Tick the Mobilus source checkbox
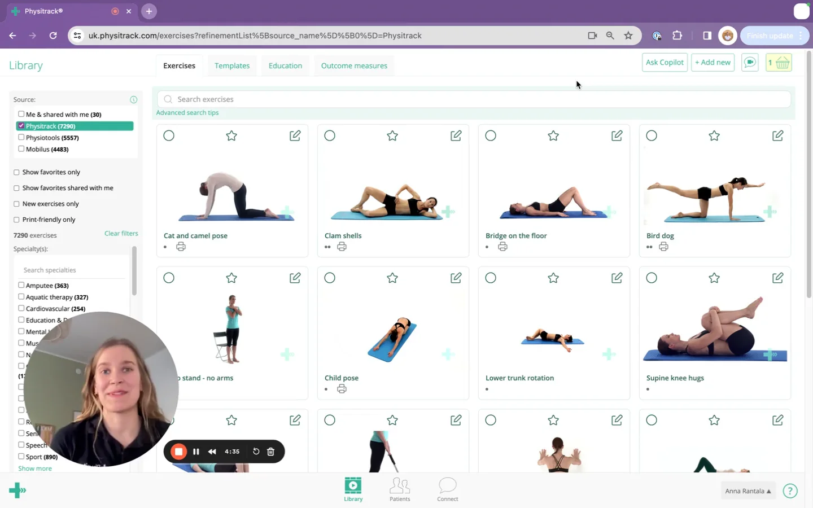Viewport: 813px width, 508px height. (21, 149)
